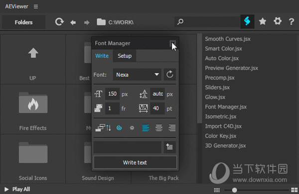
Task: Select Glow.jsx script
Action: (215, 97)
